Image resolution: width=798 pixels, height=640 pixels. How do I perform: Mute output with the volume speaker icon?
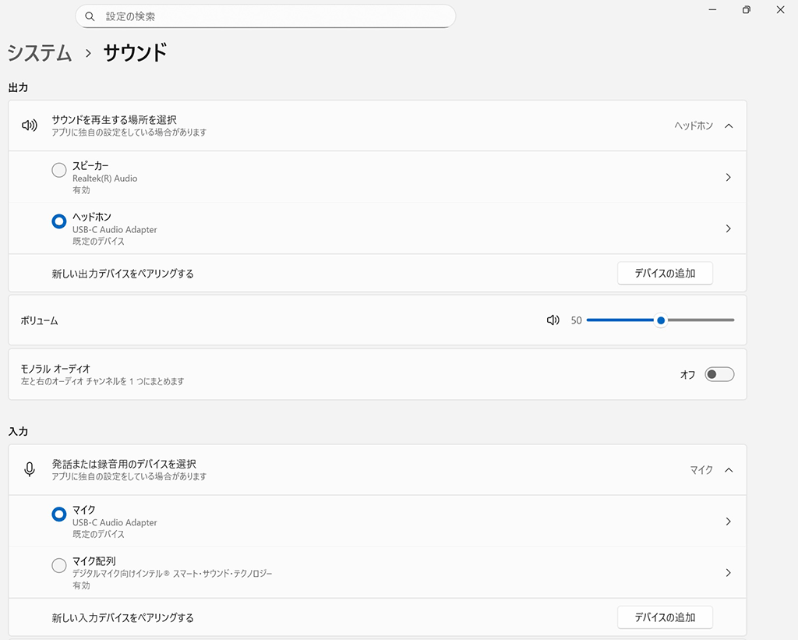click(x=553, y=320)
